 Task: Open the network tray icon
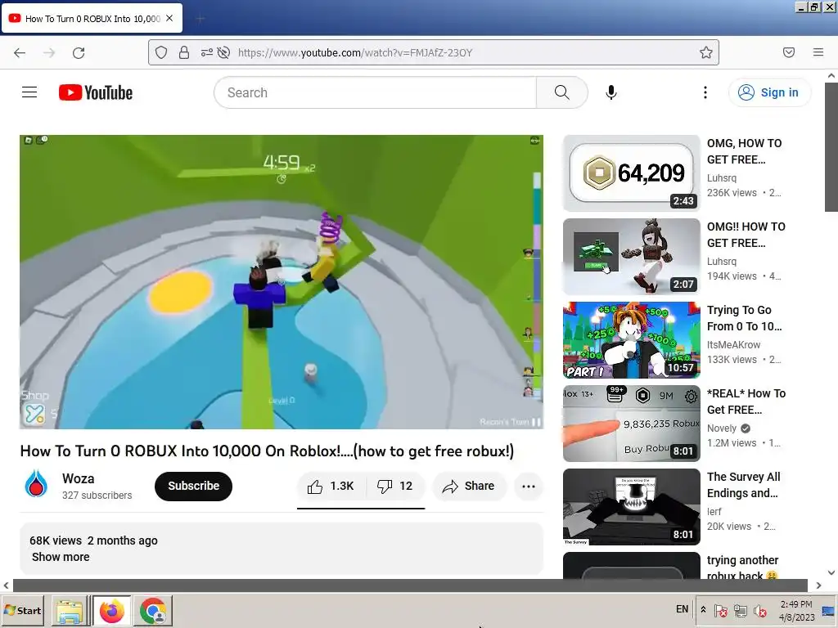[740, 610]
